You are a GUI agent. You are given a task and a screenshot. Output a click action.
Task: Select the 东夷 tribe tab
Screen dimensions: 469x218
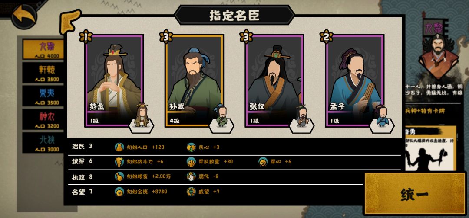pyautogui.click(x=44, y=96)
